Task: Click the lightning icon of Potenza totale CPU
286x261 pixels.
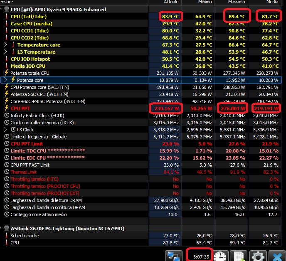Action: 7,73
